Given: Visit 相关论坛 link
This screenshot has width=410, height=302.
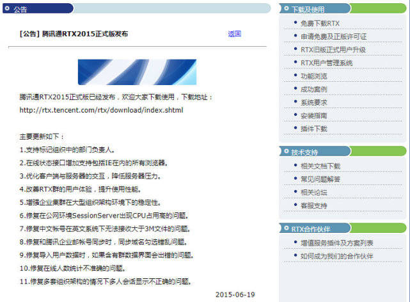Looking at the screenshot, I should [314, 193].
